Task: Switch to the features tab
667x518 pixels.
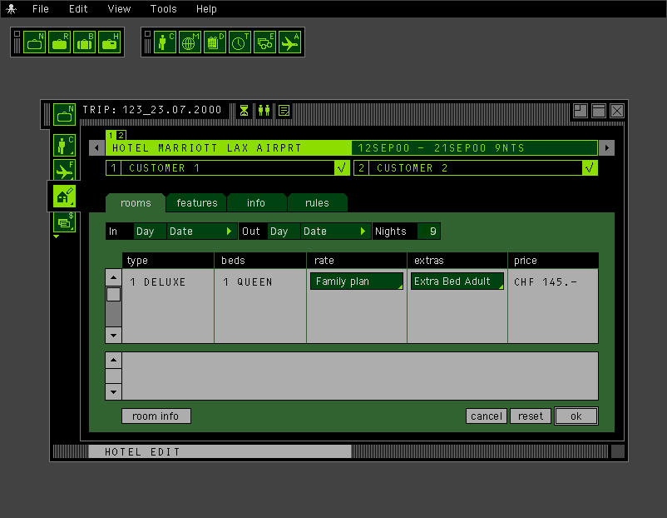Action: tap(197, 203)
